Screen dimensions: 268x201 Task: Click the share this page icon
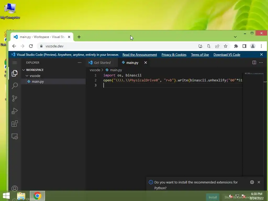(217, 46)
